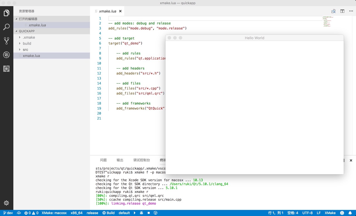Click the Build button in status bar

[x=108, y=213]
